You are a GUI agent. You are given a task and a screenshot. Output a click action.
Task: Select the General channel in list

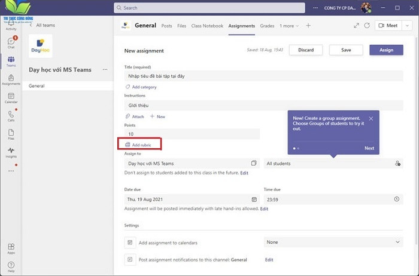68,86
